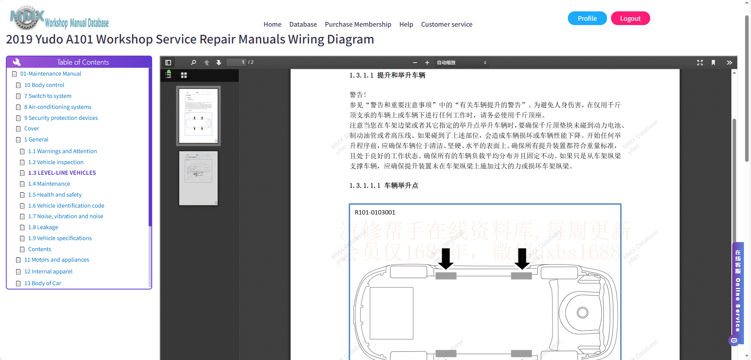Viewport: 751px width, 360px height.
Task: Open 1.1 Warnings and Attention
Action: [x=62, y=151]
